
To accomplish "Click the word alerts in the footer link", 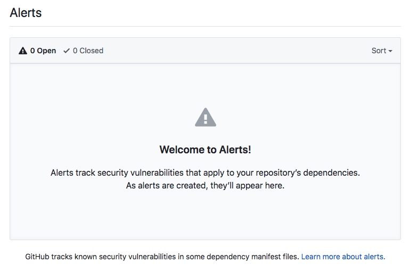I will pos(374,257).
